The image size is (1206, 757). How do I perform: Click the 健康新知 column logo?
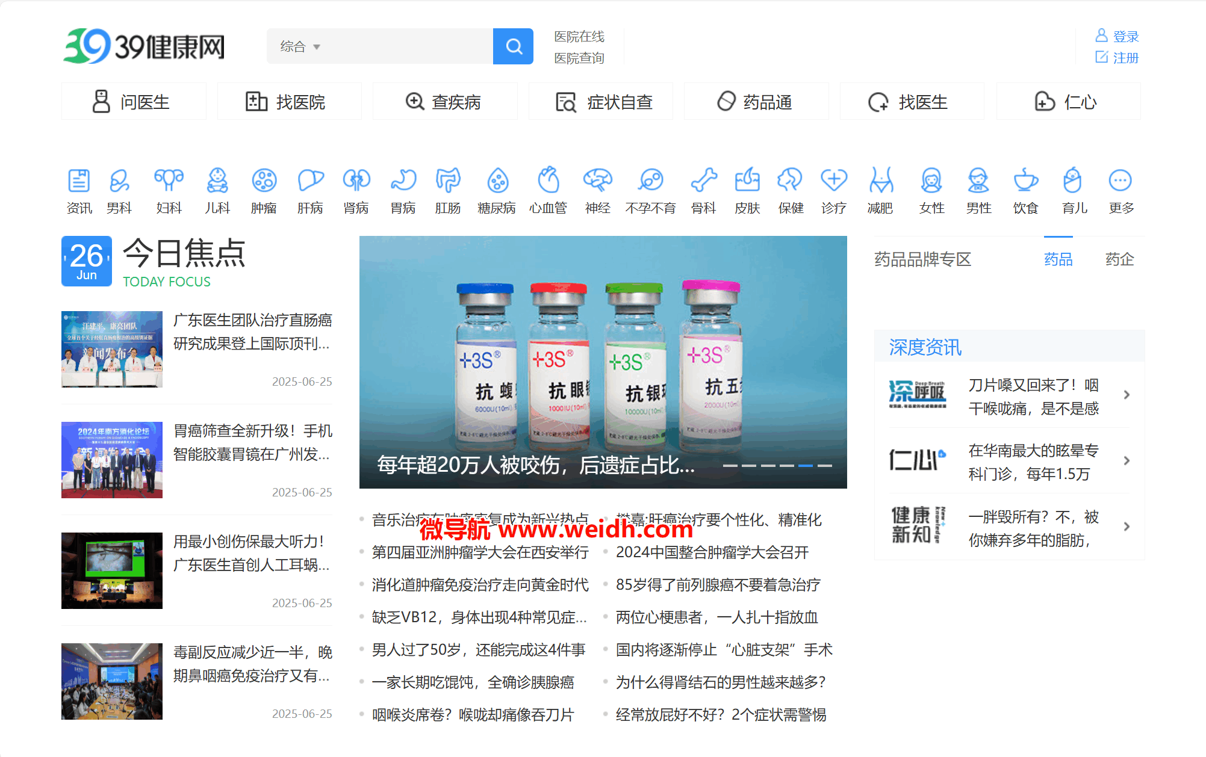[918, 525]
